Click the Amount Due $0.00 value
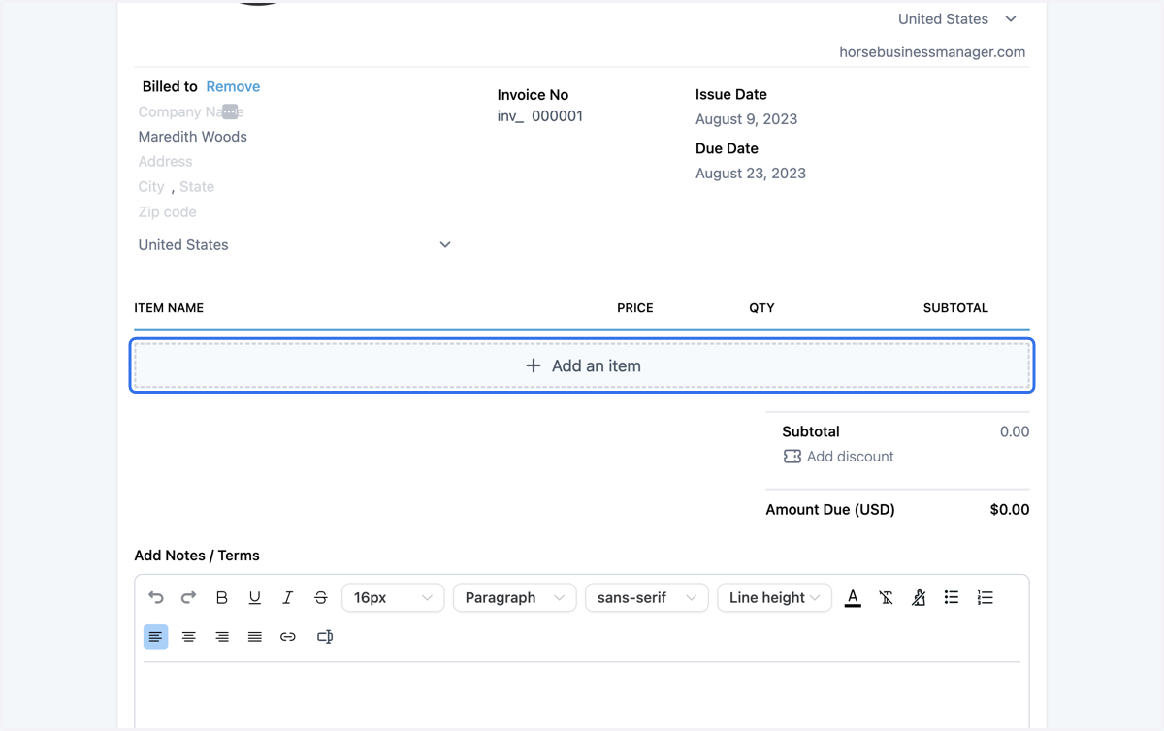This screenshot has height=731, width=1164. click(1010, 509)
